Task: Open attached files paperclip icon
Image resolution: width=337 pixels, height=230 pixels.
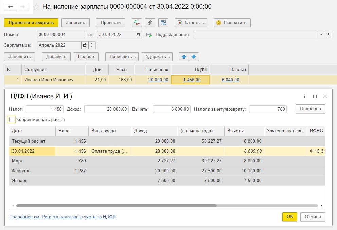Action: point(150,23)
